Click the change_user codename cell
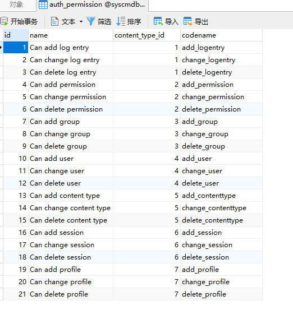 [221, 171]
